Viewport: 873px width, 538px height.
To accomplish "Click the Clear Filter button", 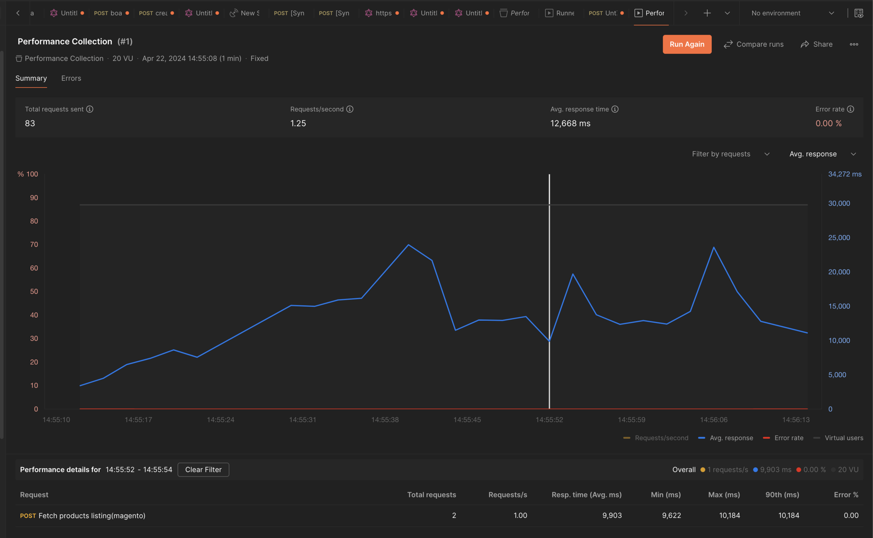I will pos(203,470).
